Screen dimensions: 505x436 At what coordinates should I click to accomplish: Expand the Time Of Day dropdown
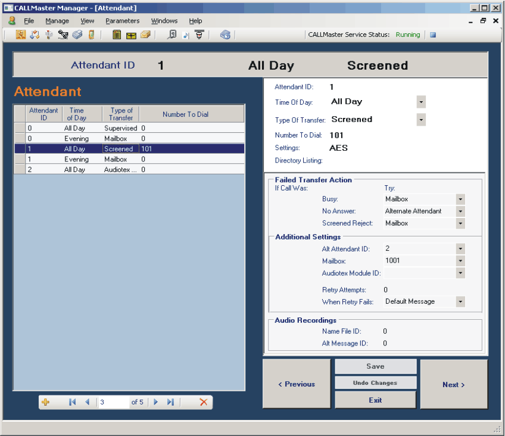[x=421, y=102]
